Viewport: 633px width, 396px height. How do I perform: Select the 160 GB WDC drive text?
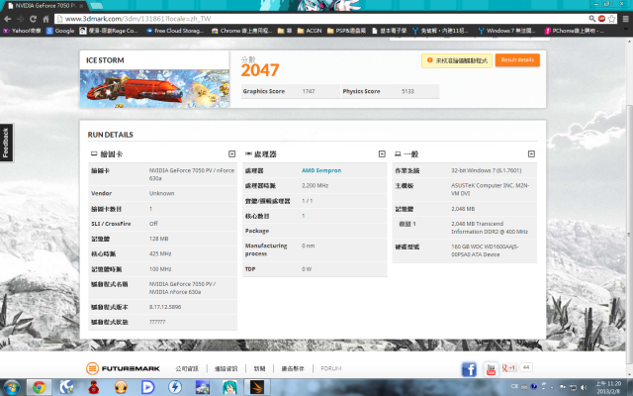pos(485,250)
